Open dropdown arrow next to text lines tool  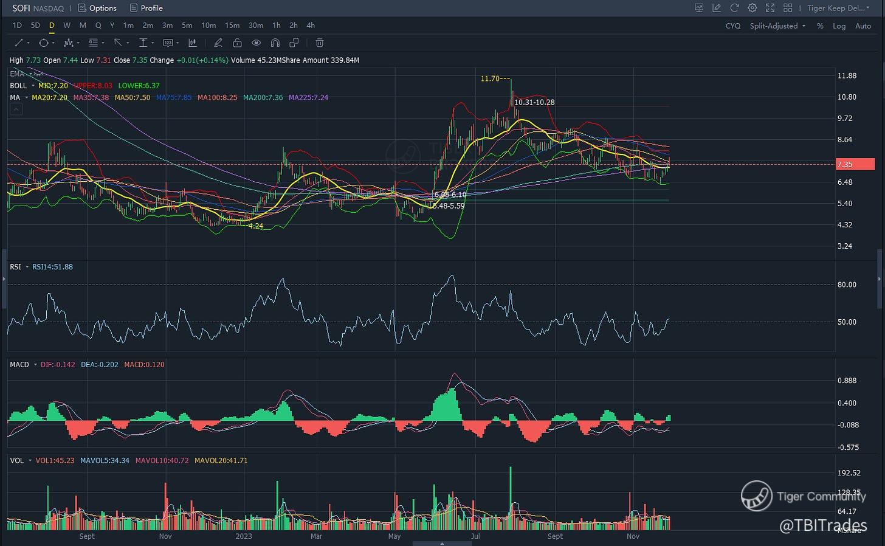pos(103,43)
